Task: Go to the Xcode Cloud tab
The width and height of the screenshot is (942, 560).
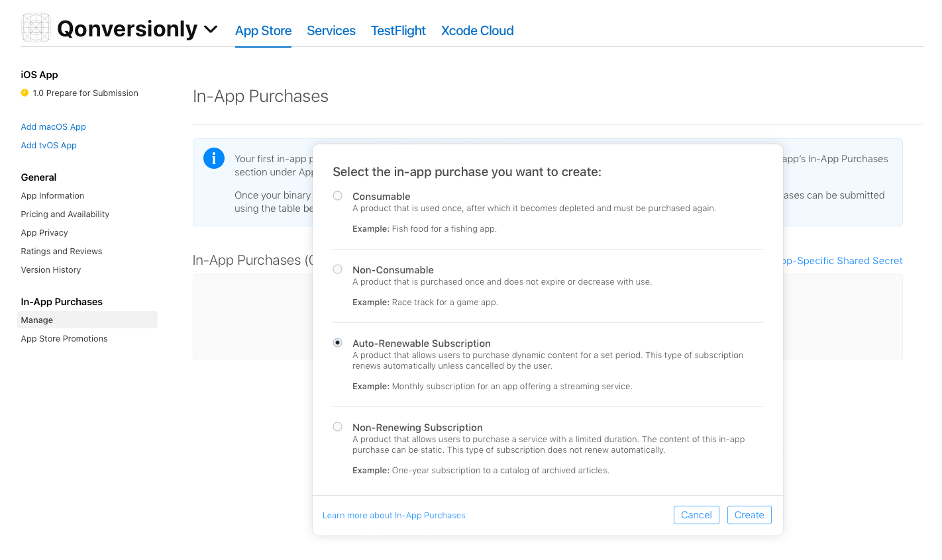Action: 478,30
